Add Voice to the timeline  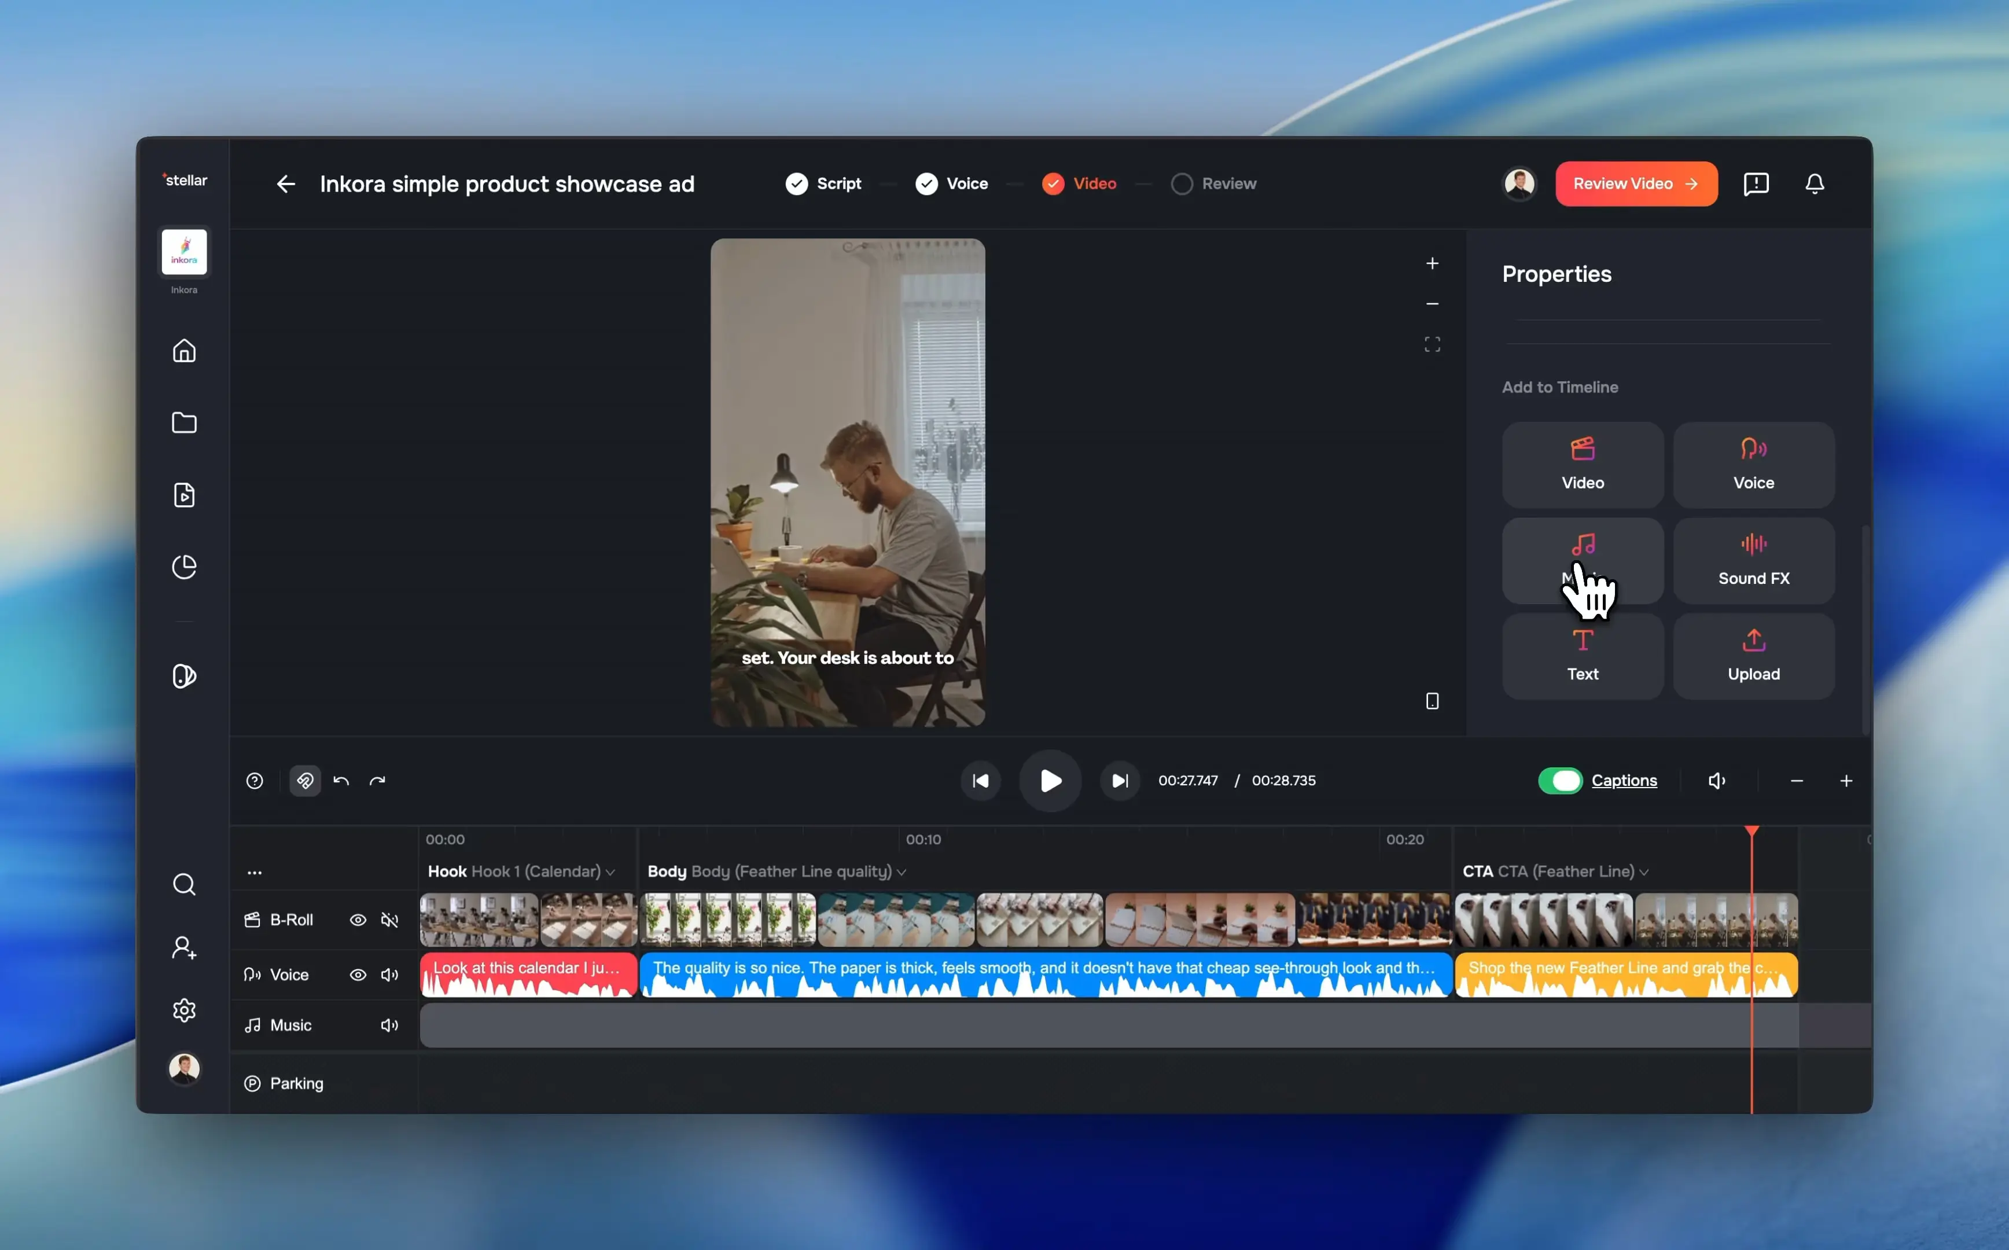pos(1753,465)
